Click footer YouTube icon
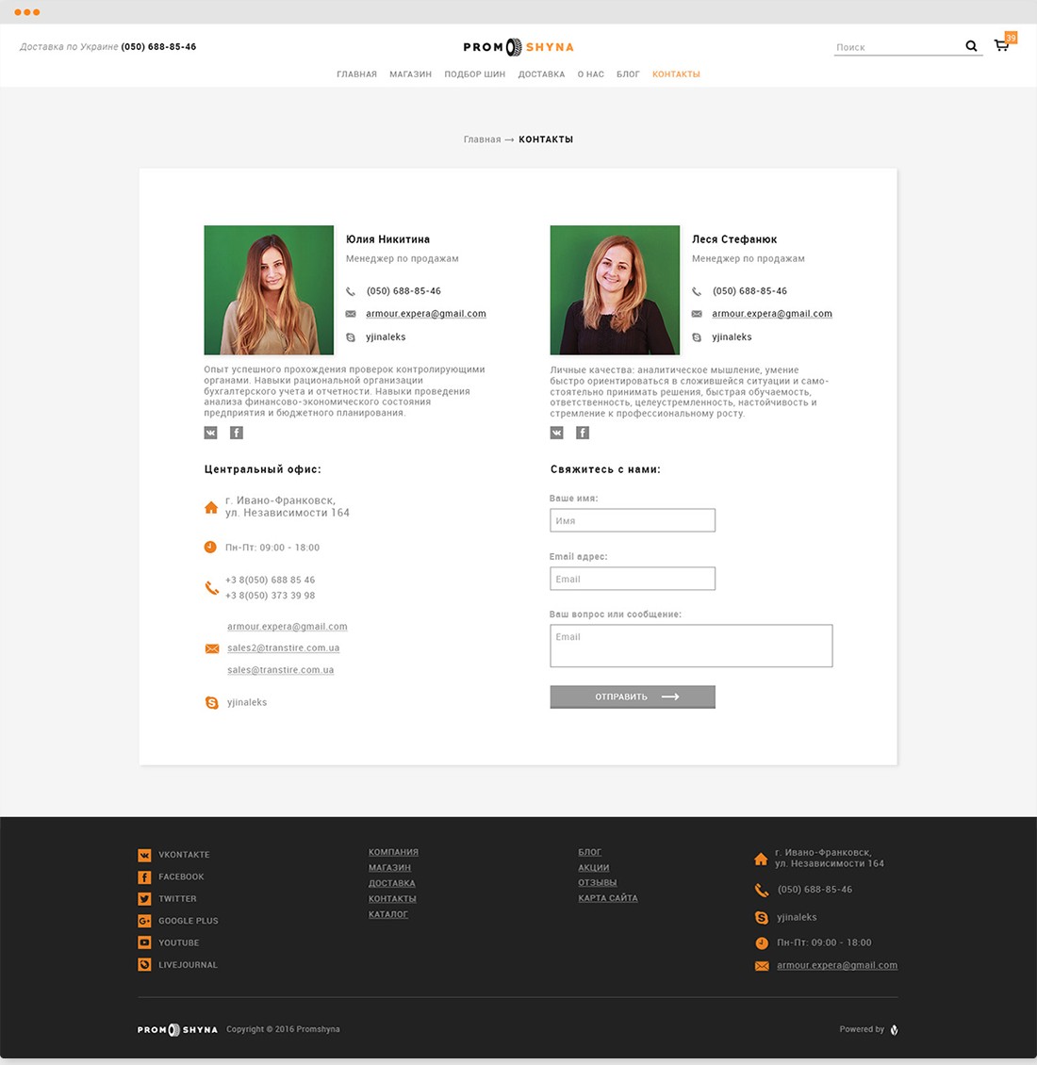The image size is (1037, 1065). point(145,942)
